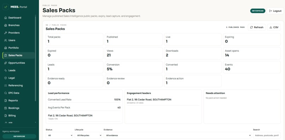Click the Dashboard home icon
Viewport: 285px width, 140px height.
(x=5, y=18)
